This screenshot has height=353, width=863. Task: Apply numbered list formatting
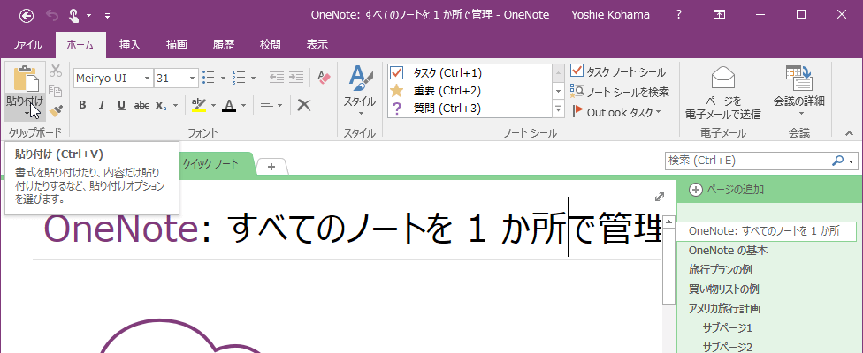(x=239, y=78)
